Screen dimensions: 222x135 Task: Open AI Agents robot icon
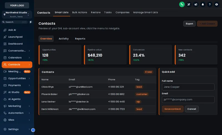pyautogui.click(x=5, y=99)
